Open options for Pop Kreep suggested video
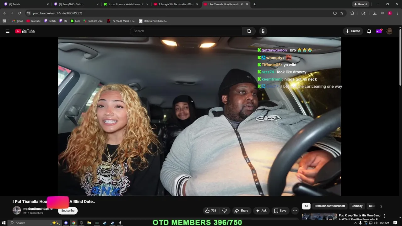 [x=384, y=216]
